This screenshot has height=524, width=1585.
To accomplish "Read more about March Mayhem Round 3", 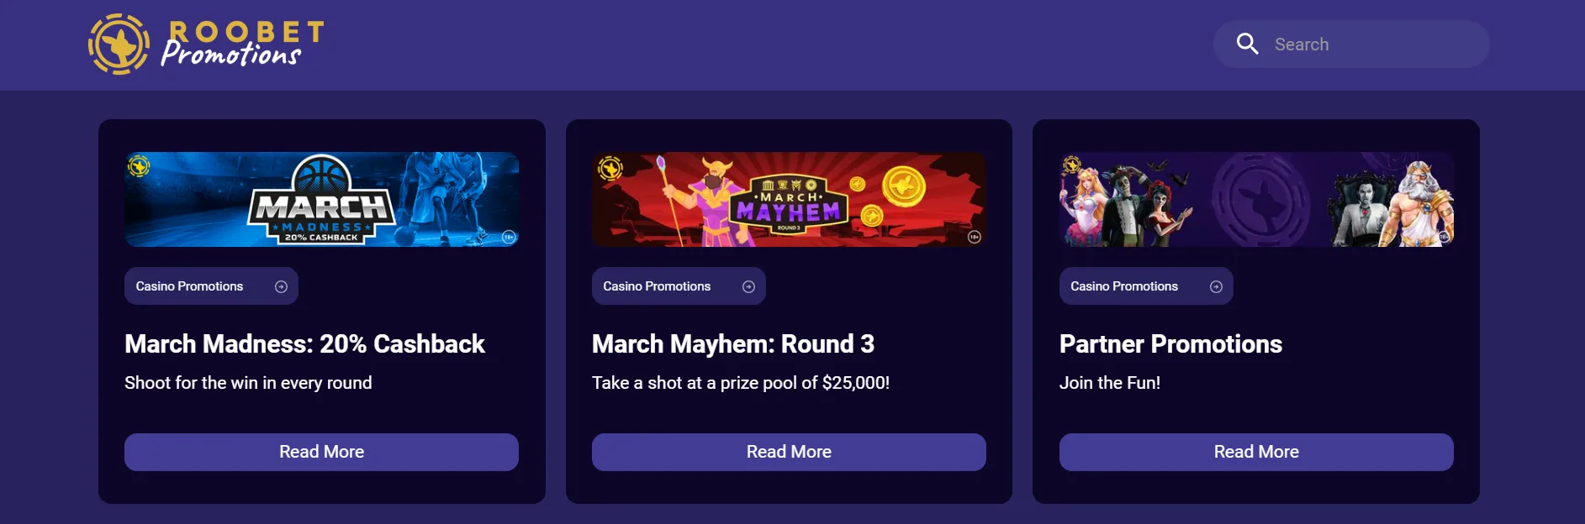I will pyautogui.click(x=789, y=452).
